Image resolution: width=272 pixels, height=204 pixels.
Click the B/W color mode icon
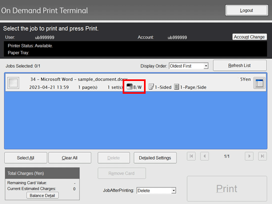pyautogui.click(x=130, y=87)
